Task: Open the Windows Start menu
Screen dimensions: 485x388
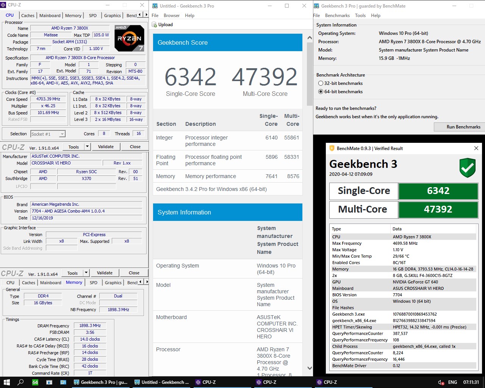Action: point(6,382)
